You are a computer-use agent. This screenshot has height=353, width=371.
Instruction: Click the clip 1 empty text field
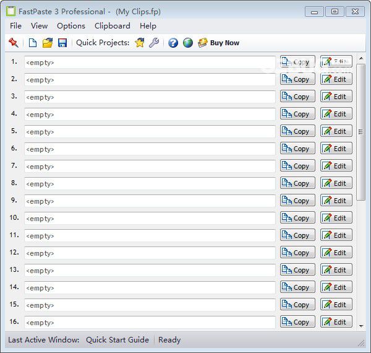pos(150,63)
